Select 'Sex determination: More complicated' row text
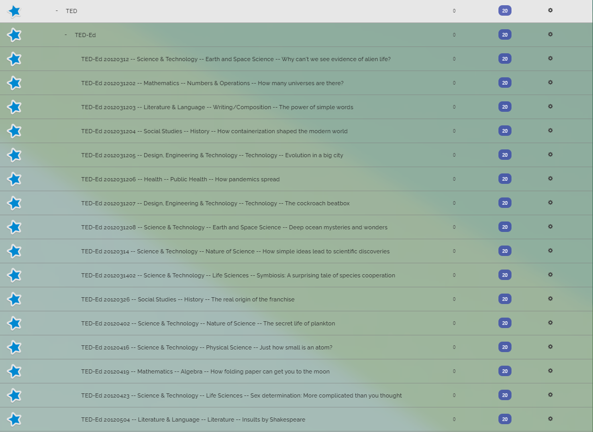593x432 pixels. 241,395
